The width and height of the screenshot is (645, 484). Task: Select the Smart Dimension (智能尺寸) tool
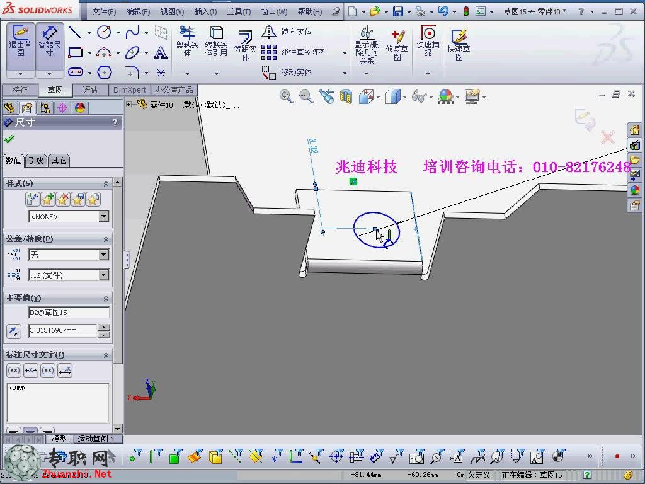(x=49, y=45)
